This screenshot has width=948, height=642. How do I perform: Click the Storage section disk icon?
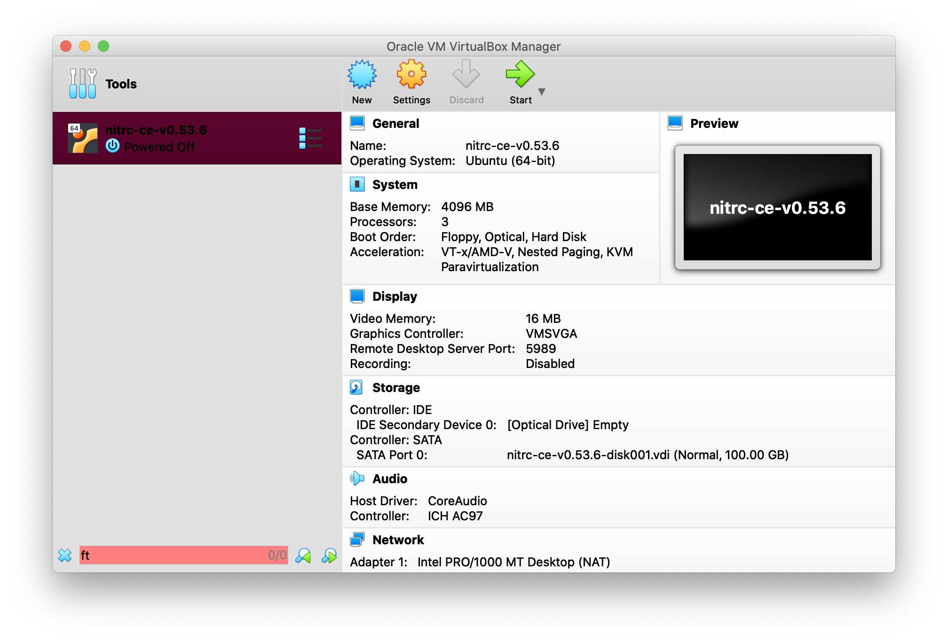click(x=356, y=387)
